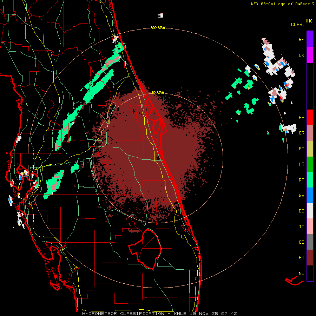Screen dimensions: 316x316
Task: Select the GR graupel color in legend
Action: (x=310, y=133)
